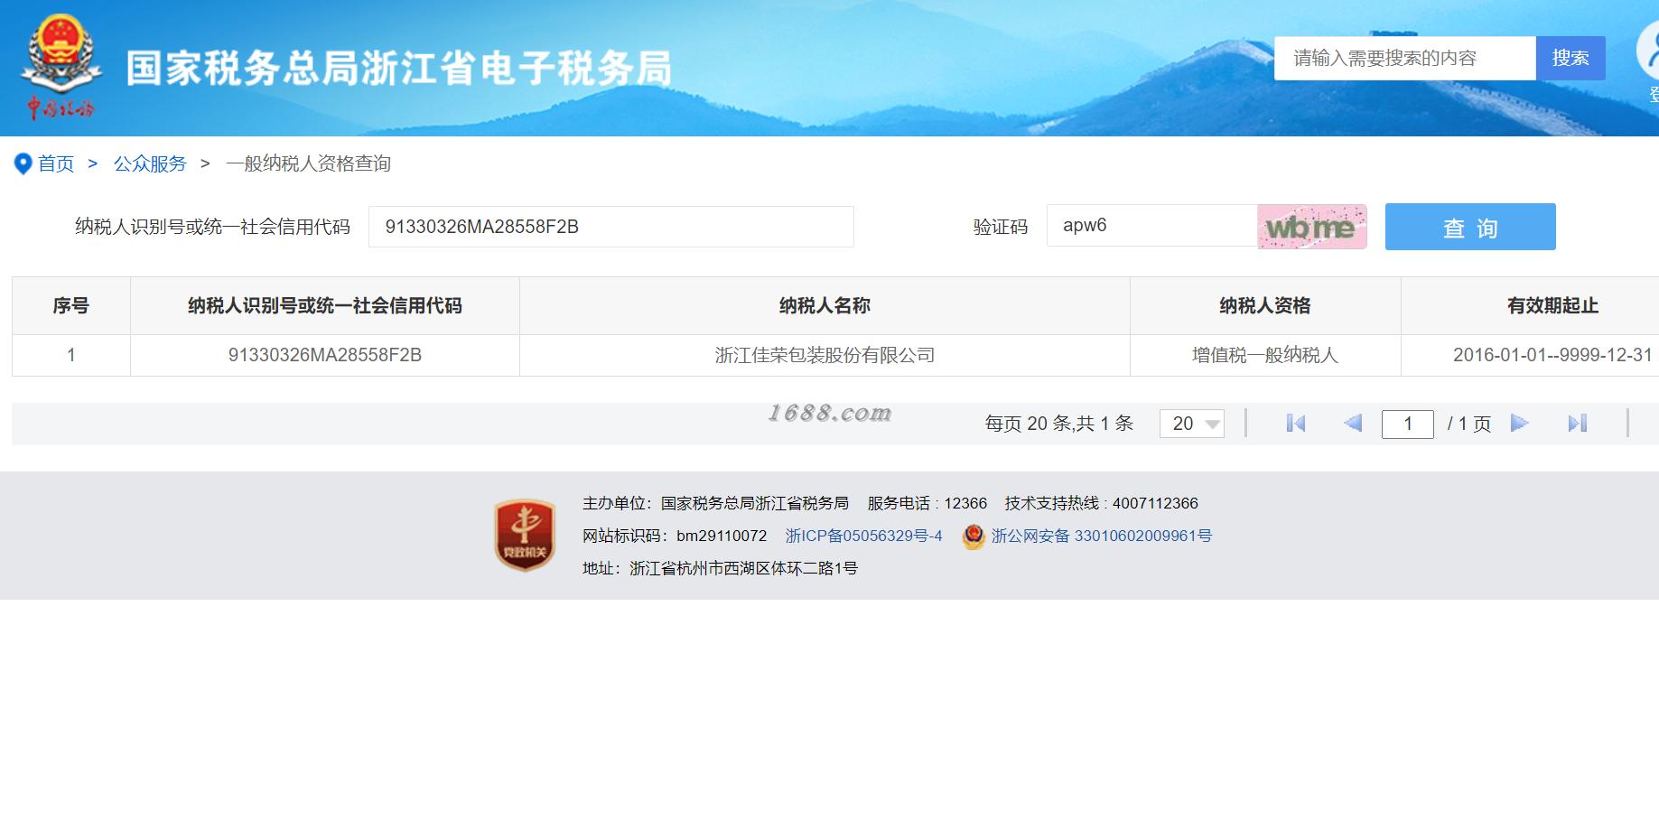The image size is (1659, 821).
Task: Open 公众服务 breadcrumb link
Action: 150,164
